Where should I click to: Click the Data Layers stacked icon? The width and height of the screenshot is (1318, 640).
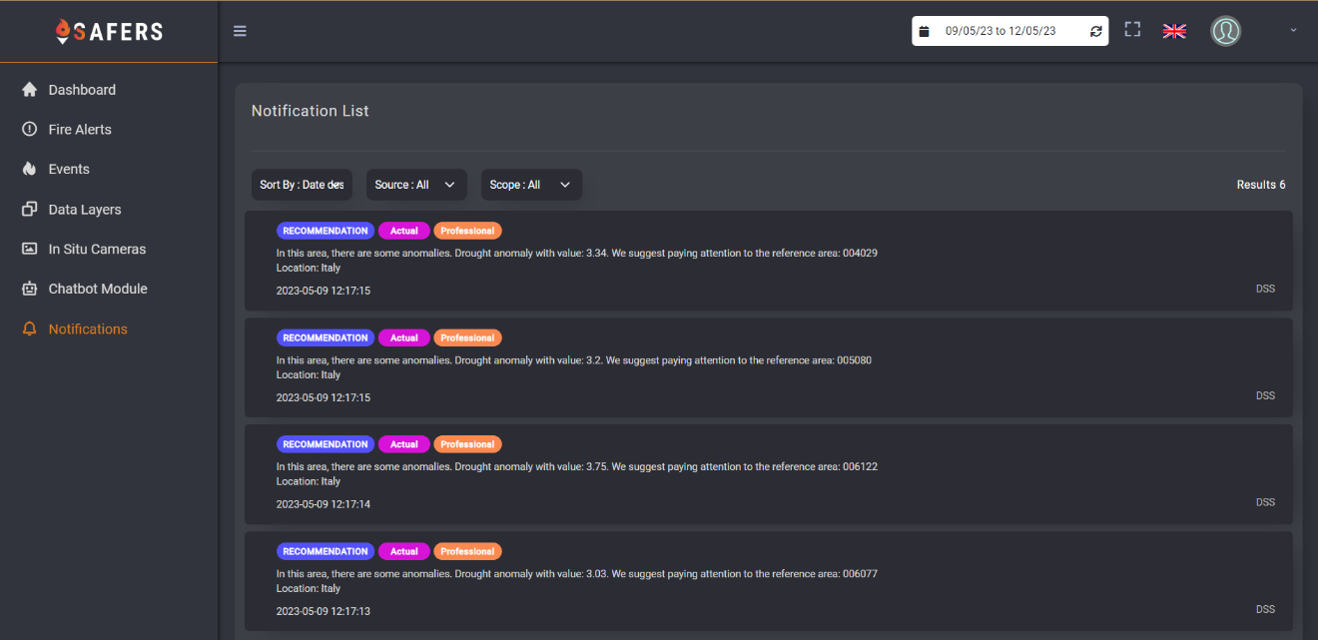(29, 210)
